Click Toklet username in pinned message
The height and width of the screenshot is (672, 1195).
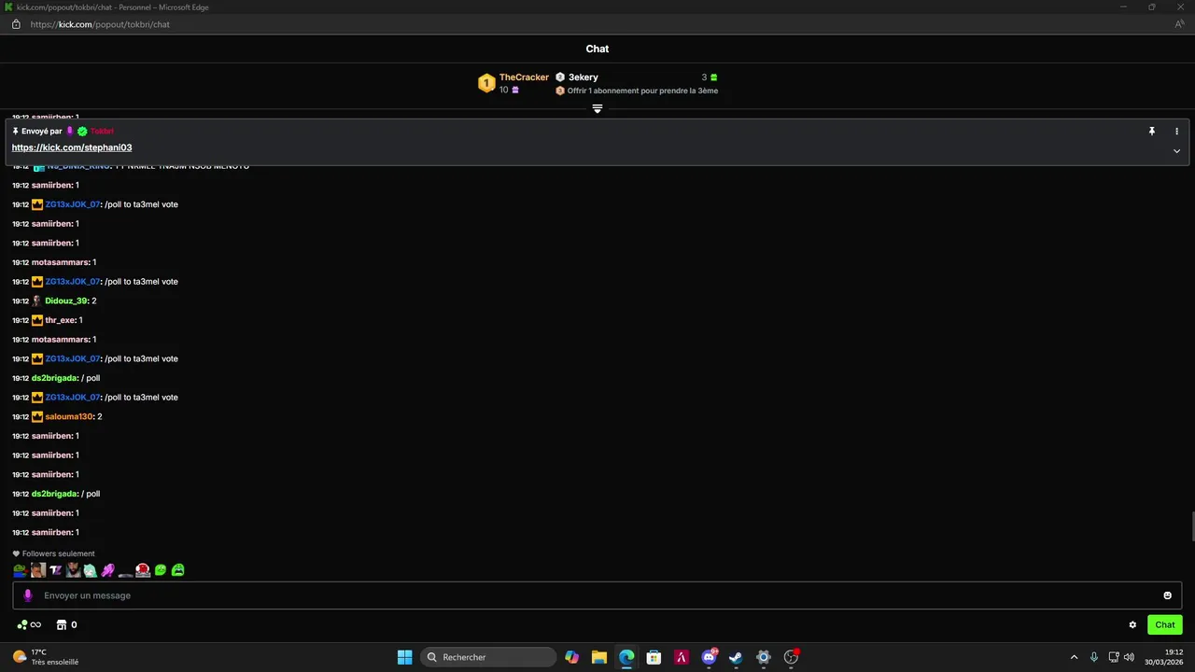[102, 132]
